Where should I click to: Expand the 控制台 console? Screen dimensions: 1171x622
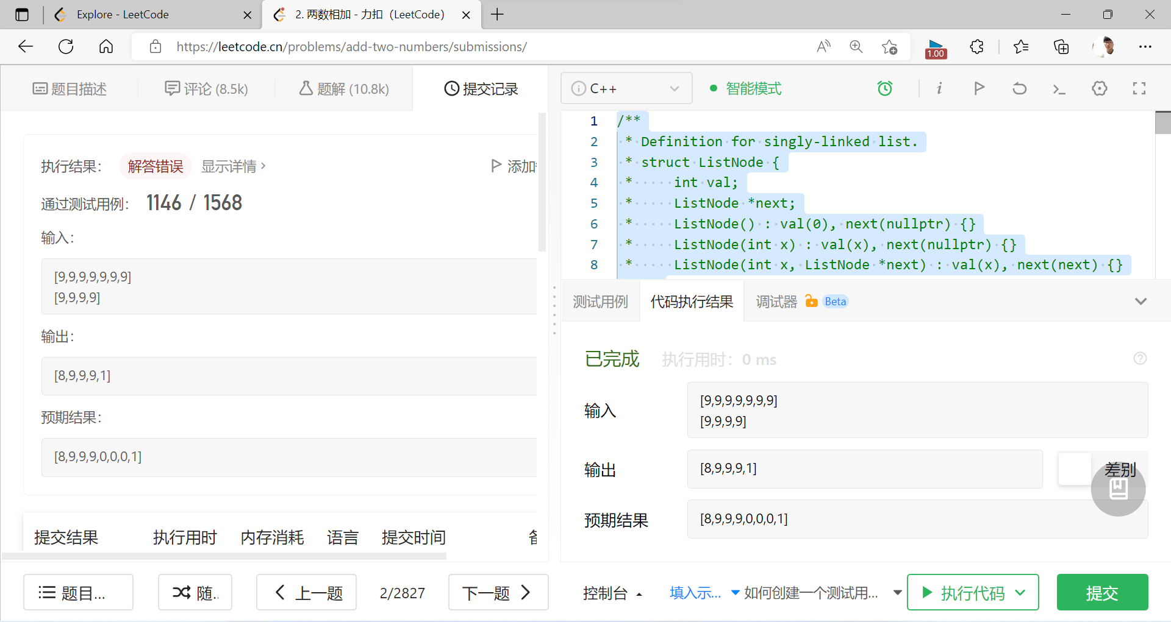(612, 593)
